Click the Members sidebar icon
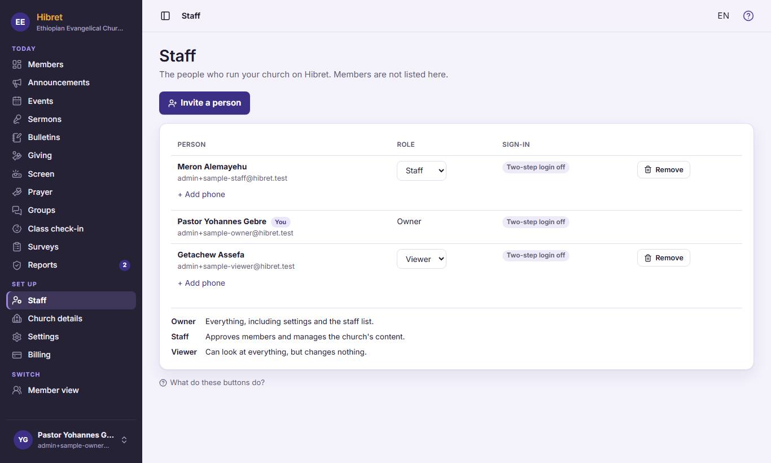 tap(17, 64)
